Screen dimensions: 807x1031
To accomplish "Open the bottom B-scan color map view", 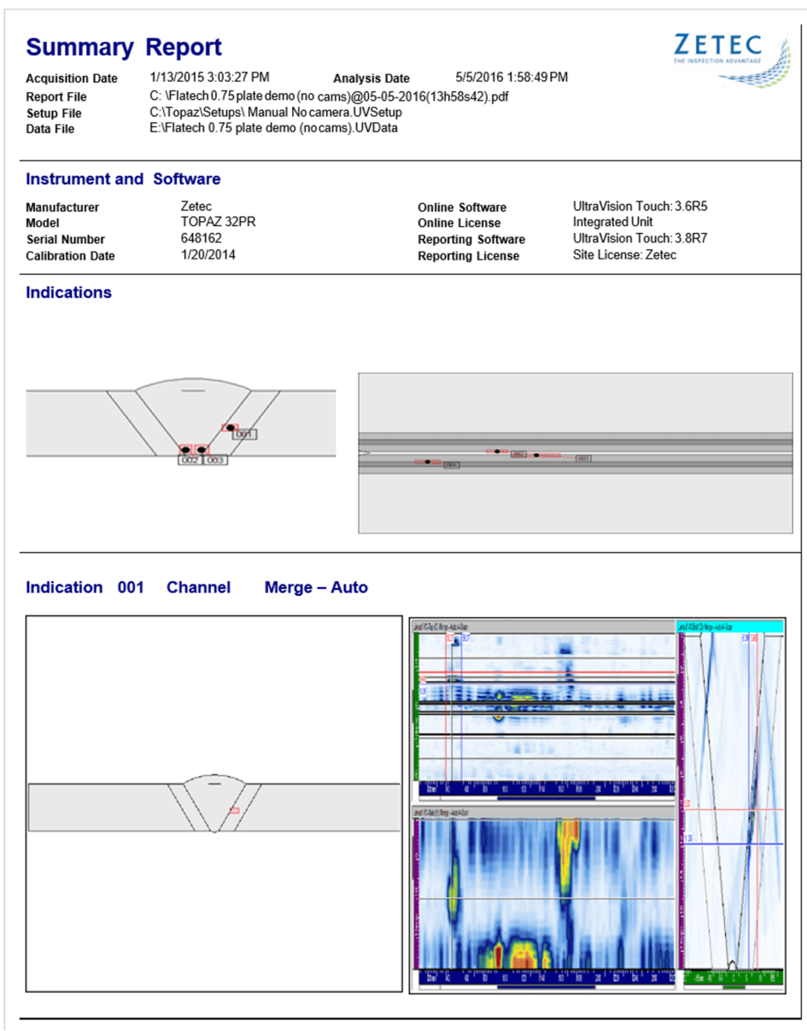I will coord(544,898).
